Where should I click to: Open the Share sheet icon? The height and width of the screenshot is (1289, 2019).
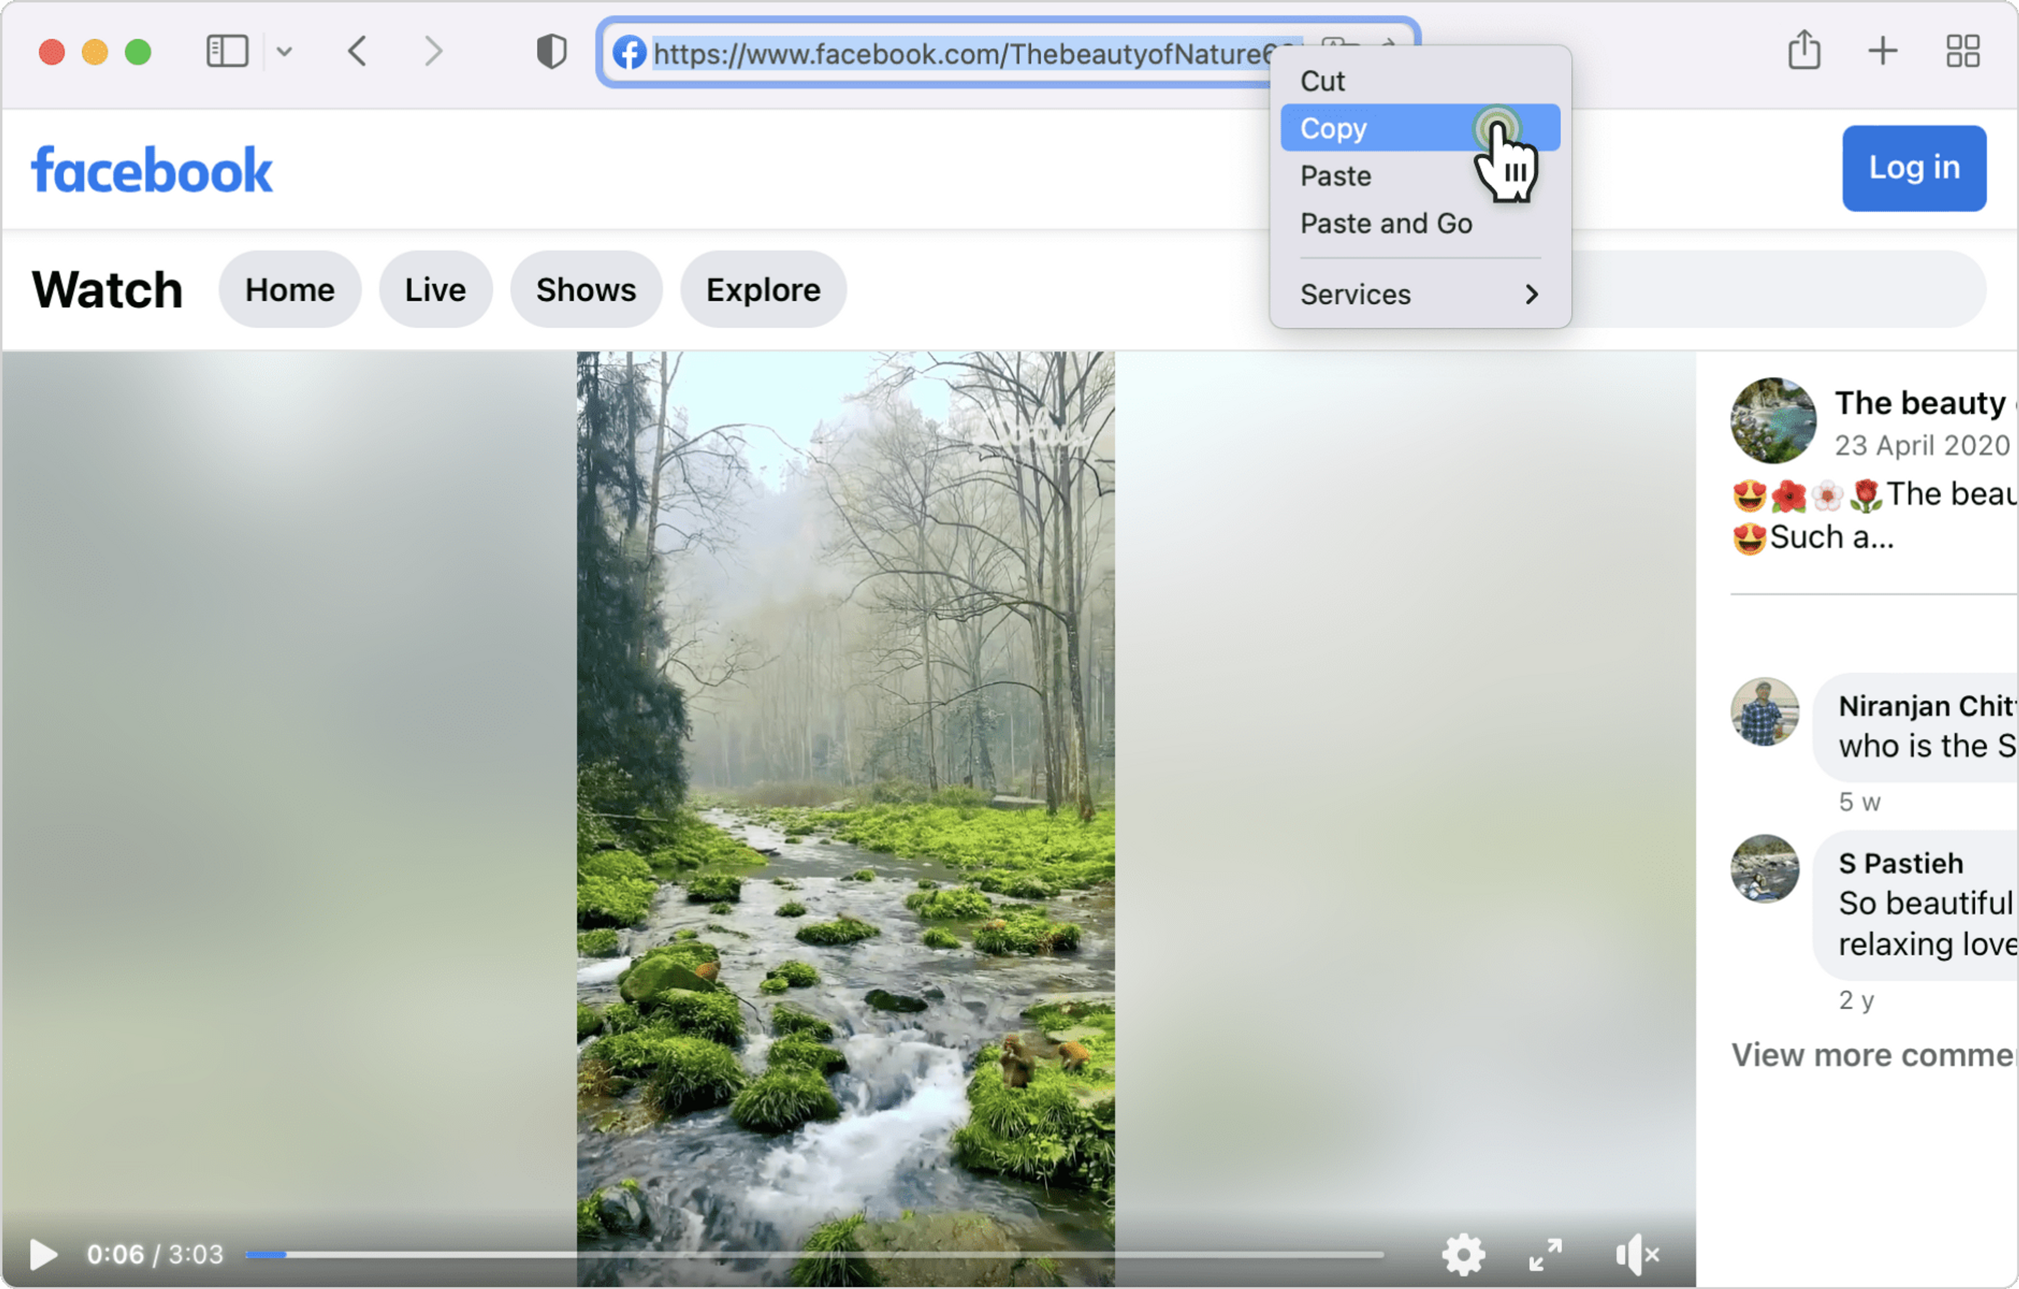point(1803,50)
